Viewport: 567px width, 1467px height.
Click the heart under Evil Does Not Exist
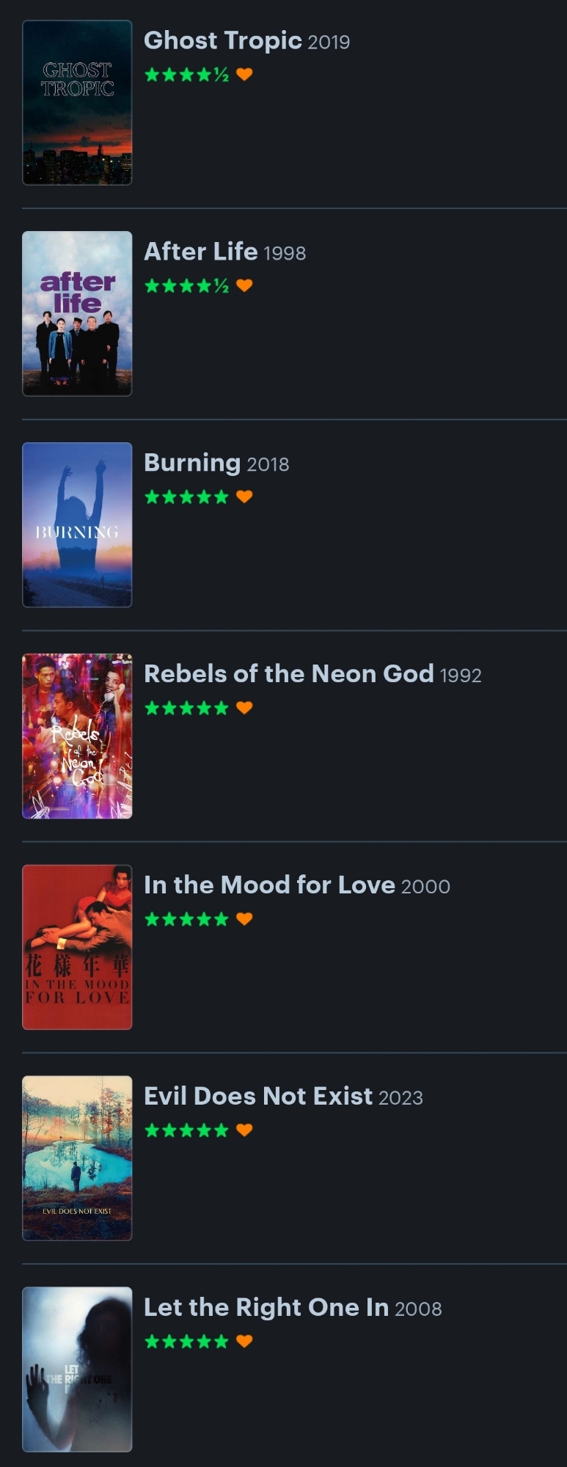pyautogui.click(x=244, y=1130)
